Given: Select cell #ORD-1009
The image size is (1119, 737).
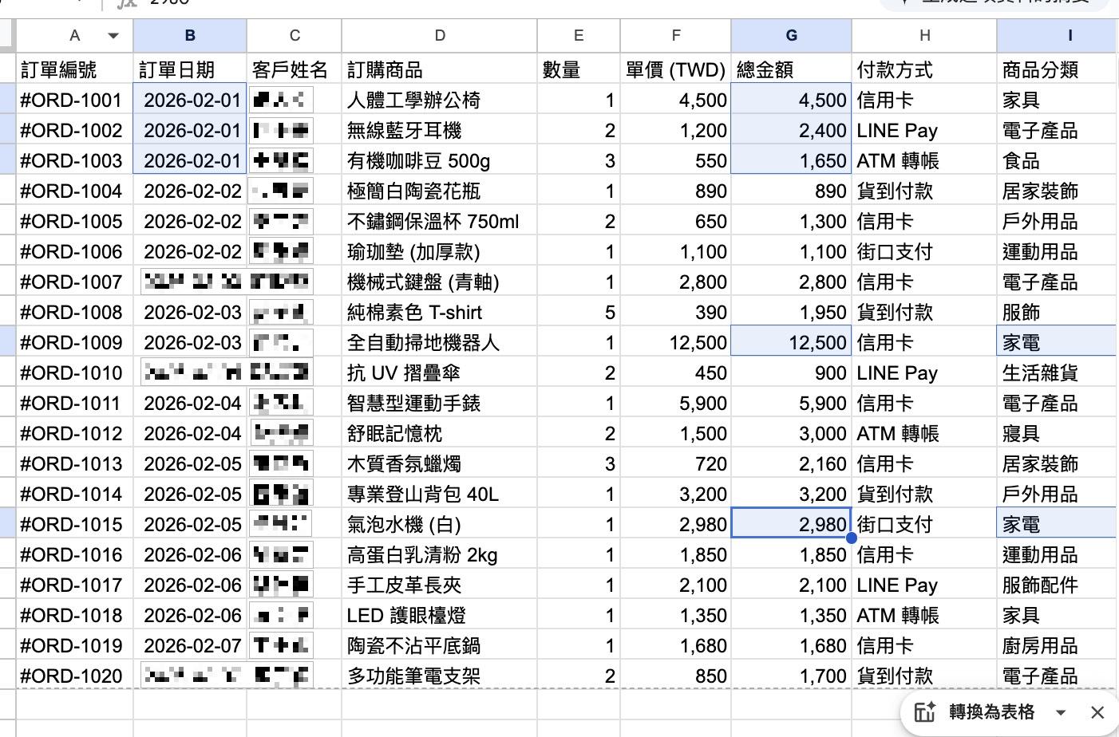Looking at the screenshot, I should [x=75, y=342].
